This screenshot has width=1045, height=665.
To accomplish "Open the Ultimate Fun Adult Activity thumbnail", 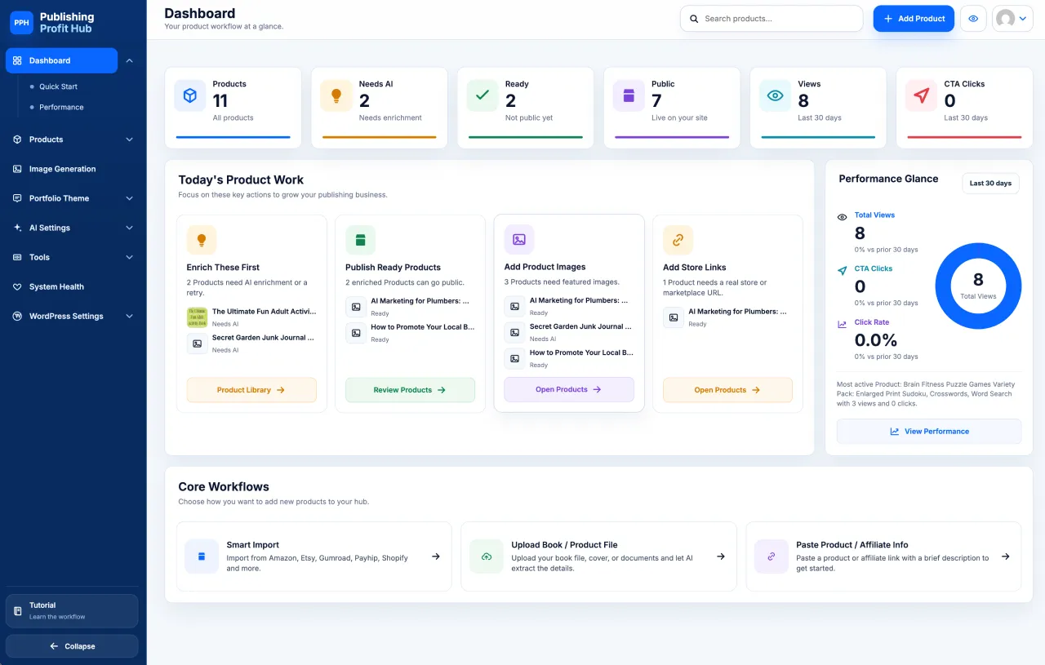I will point(197,317).
